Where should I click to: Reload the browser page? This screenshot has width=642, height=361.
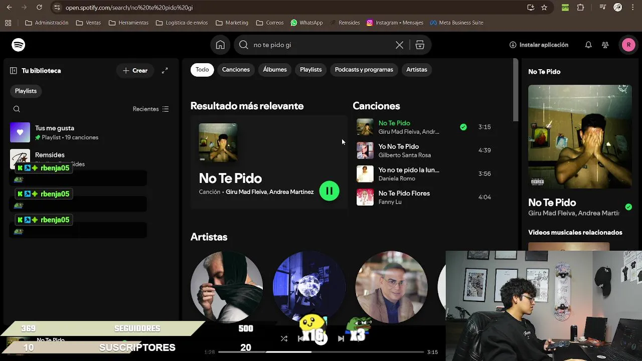39,8
